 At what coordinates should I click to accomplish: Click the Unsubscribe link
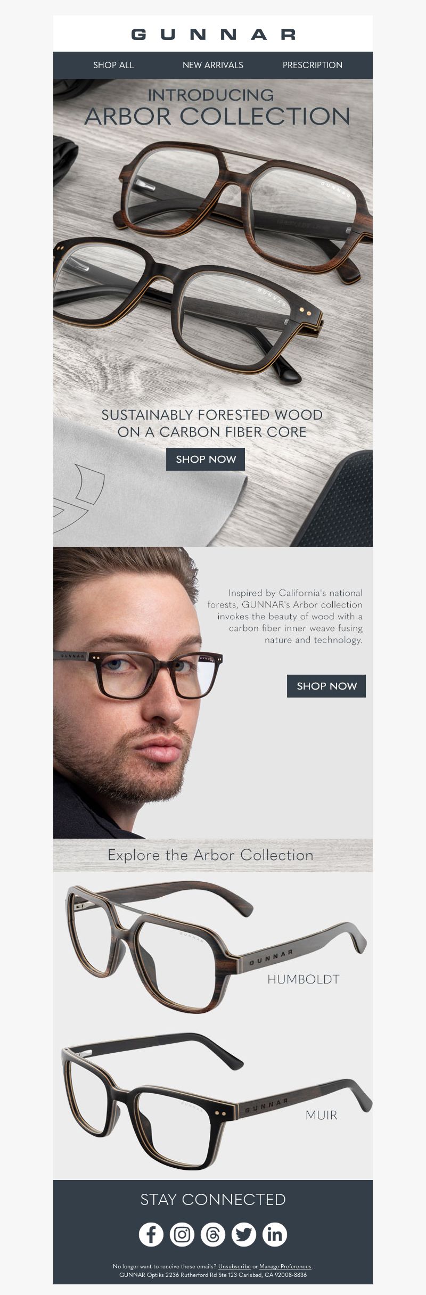tap(234, 1266)
